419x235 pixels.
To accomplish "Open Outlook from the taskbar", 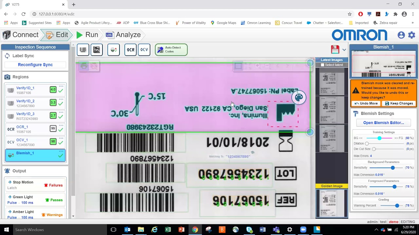I will pos(127,230).
